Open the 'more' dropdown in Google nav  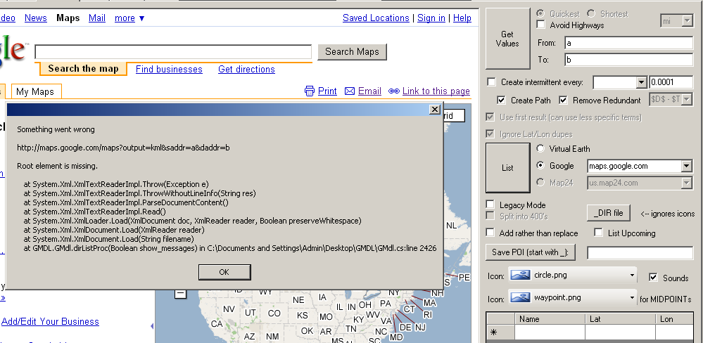[x=129, y=18]
